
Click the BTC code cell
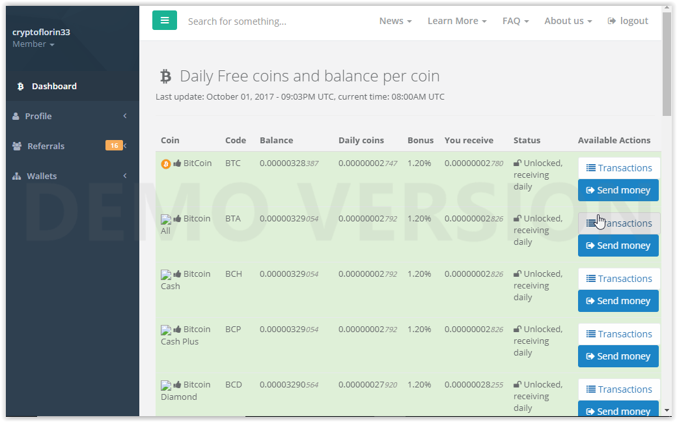tap(233, 163)
